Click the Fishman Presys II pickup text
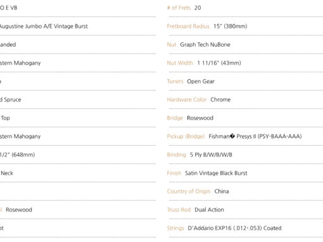 click(x=255, y=136)
